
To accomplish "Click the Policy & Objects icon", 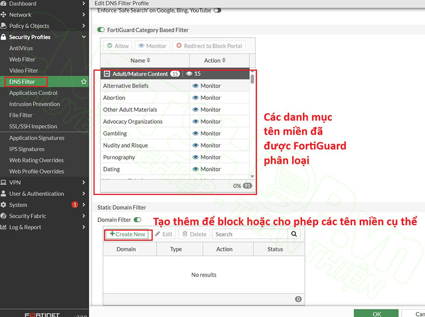I will click(x=3, y=25).
